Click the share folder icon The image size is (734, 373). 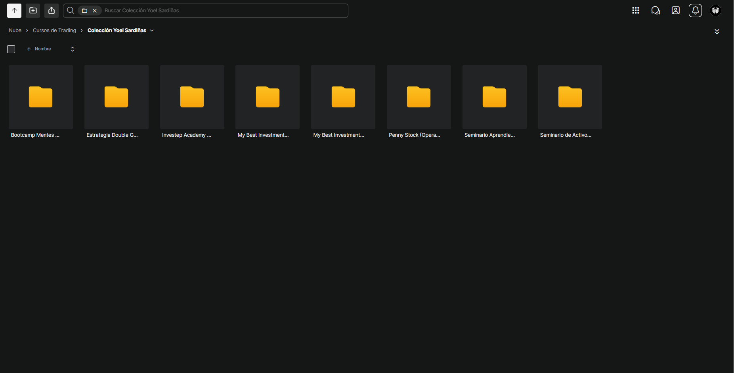click(x=52, y=11)
